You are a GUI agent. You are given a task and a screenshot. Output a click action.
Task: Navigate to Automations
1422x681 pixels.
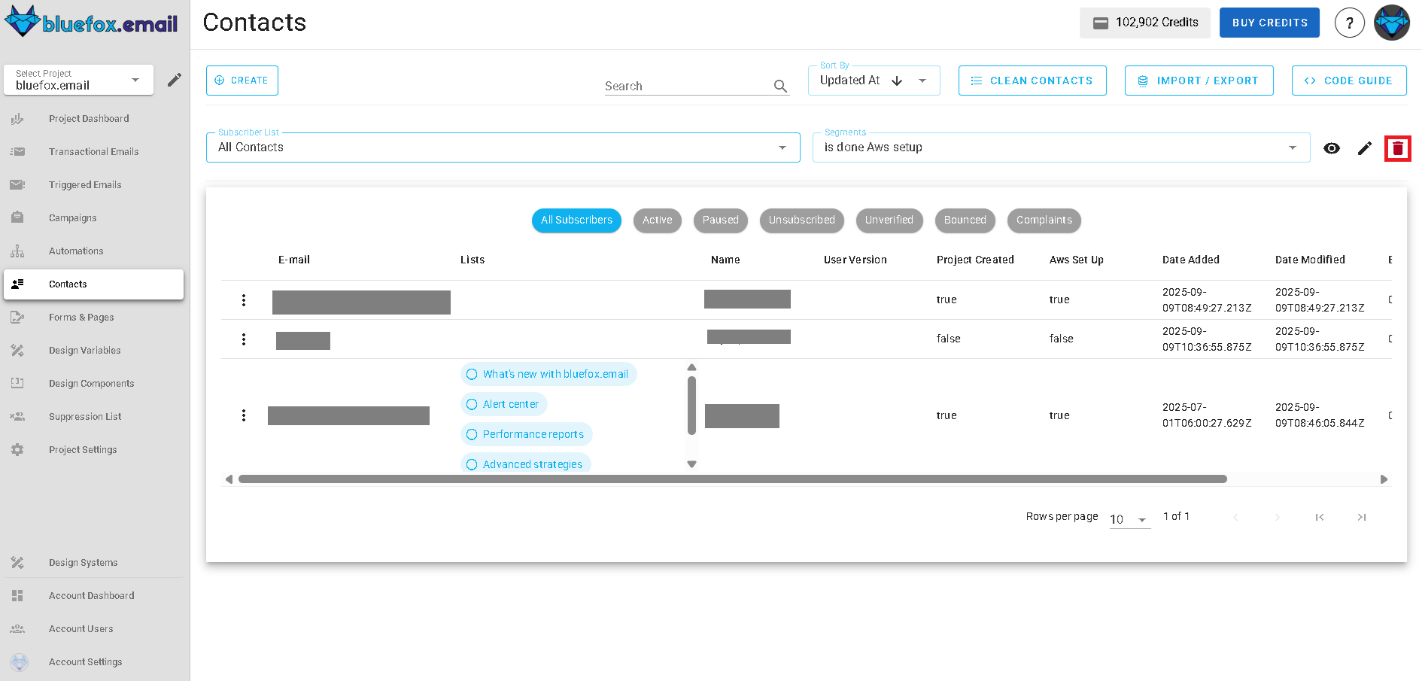pyautogui.click(x=76, y=251)
